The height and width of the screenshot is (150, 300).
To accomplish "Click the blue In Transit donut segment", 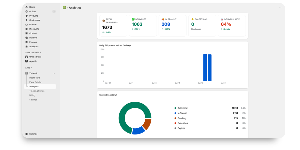I will pos(138,130).
